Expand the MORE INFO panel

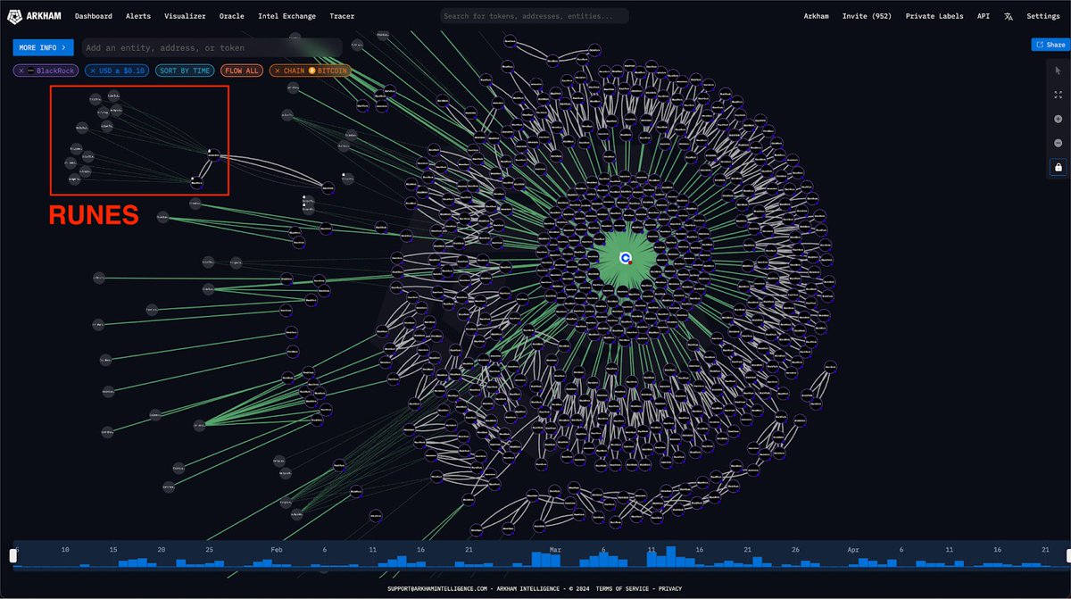point(43,47)
